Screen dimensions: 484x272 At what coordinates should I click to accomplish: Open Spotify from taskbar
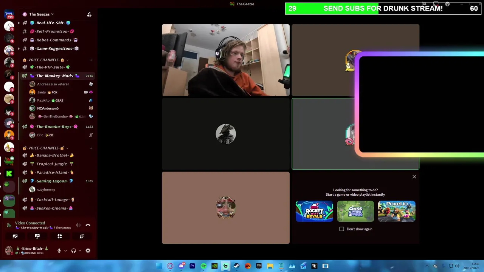pyautogui.click(x=203, y=266)
